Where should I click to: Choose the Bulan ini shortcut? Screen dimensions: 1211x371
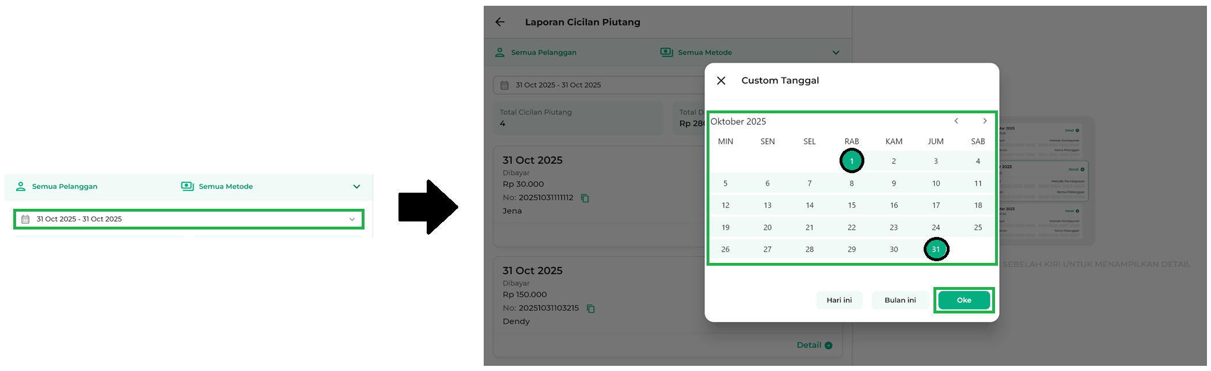tap(900, 300)
